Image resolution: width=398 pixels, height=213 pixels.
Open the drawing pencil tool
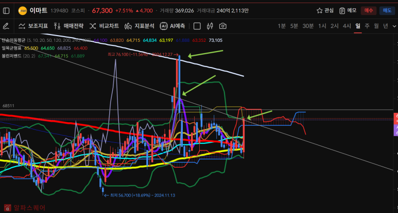[x=6, y=26]
